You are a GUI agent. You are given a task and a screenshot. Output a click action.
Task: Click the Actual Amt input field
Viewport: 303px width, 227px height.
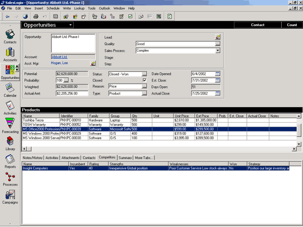pyautogui.click(x=72, y=94)
